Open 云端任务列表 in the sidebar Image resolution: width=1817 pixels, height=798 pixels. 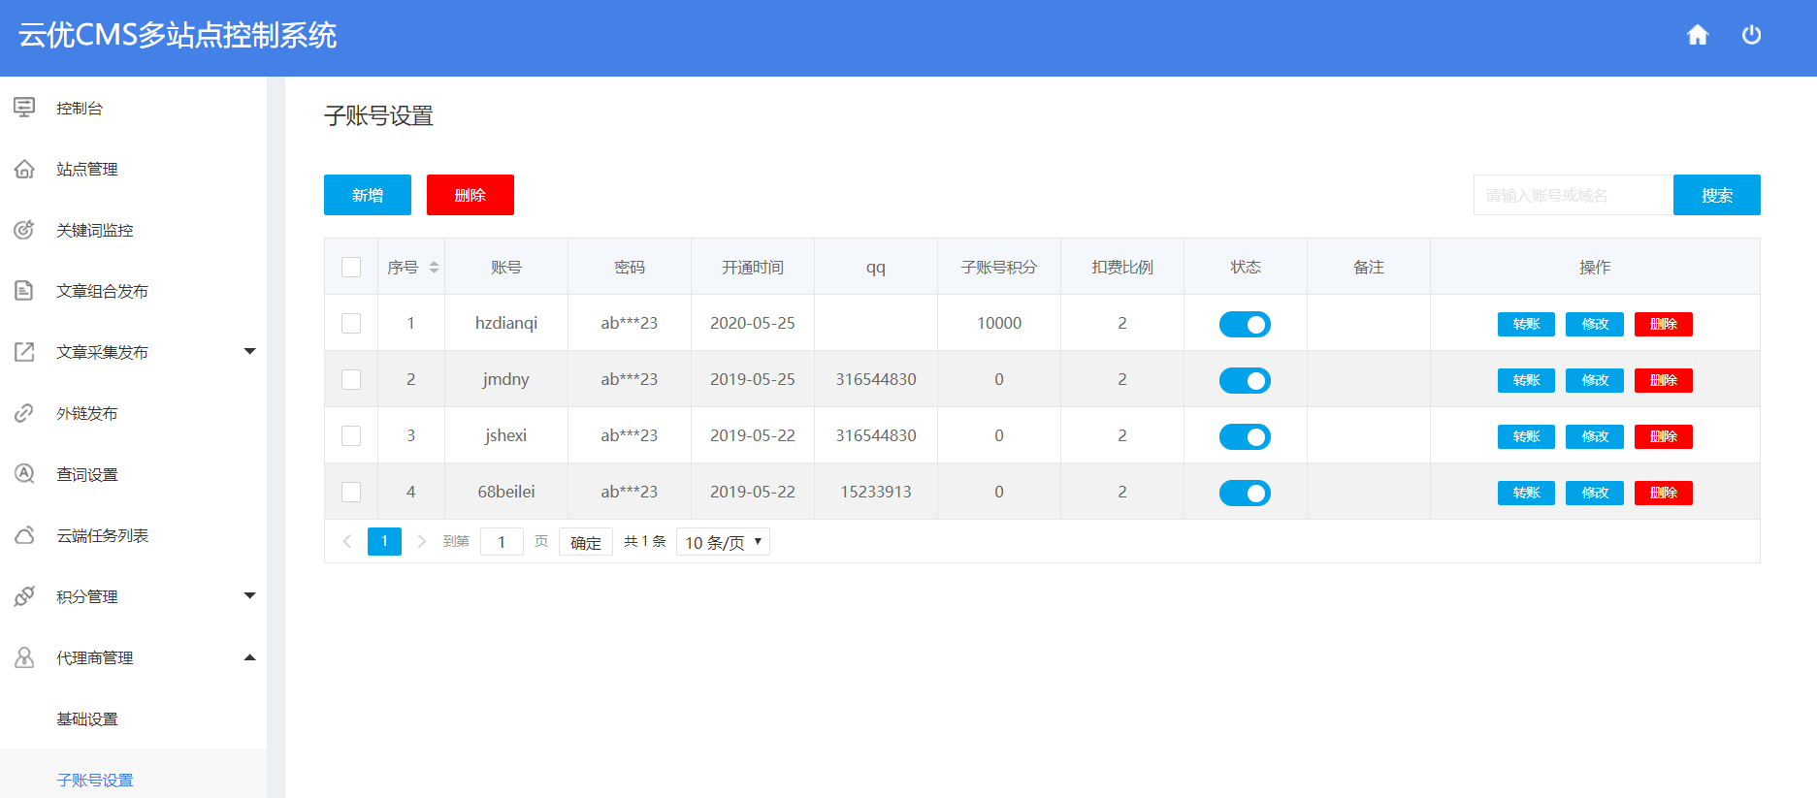coord(103,535)
